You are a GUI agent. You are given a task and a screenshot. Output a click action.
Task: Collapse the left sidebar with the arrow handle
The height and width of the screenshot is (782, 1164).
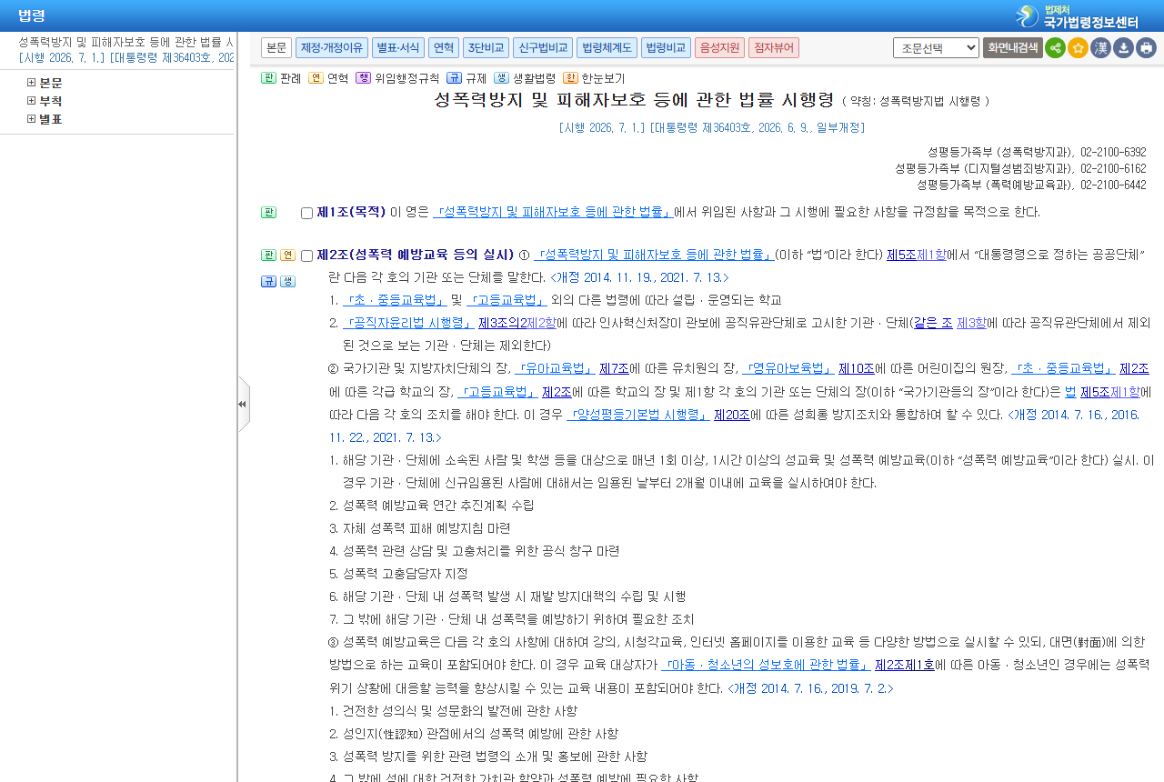[x=243, y=404]
